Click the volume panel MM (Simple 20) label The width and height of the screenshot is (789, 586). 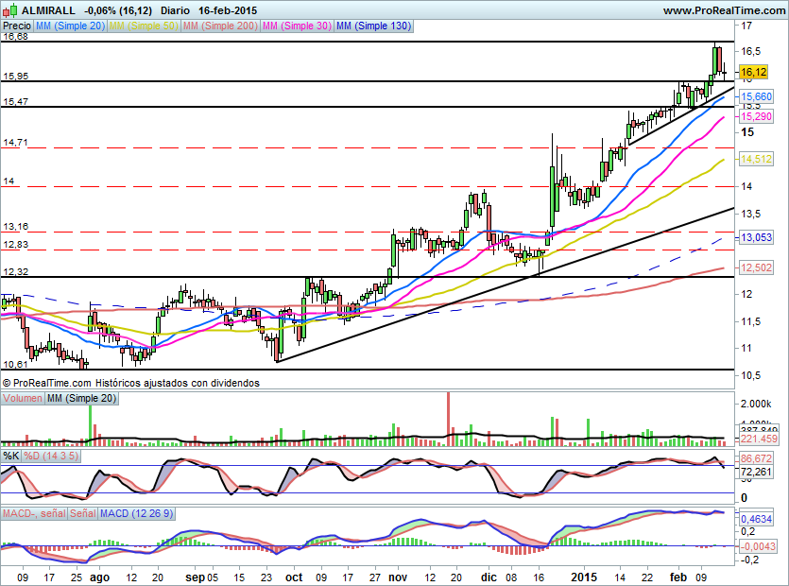80,400
